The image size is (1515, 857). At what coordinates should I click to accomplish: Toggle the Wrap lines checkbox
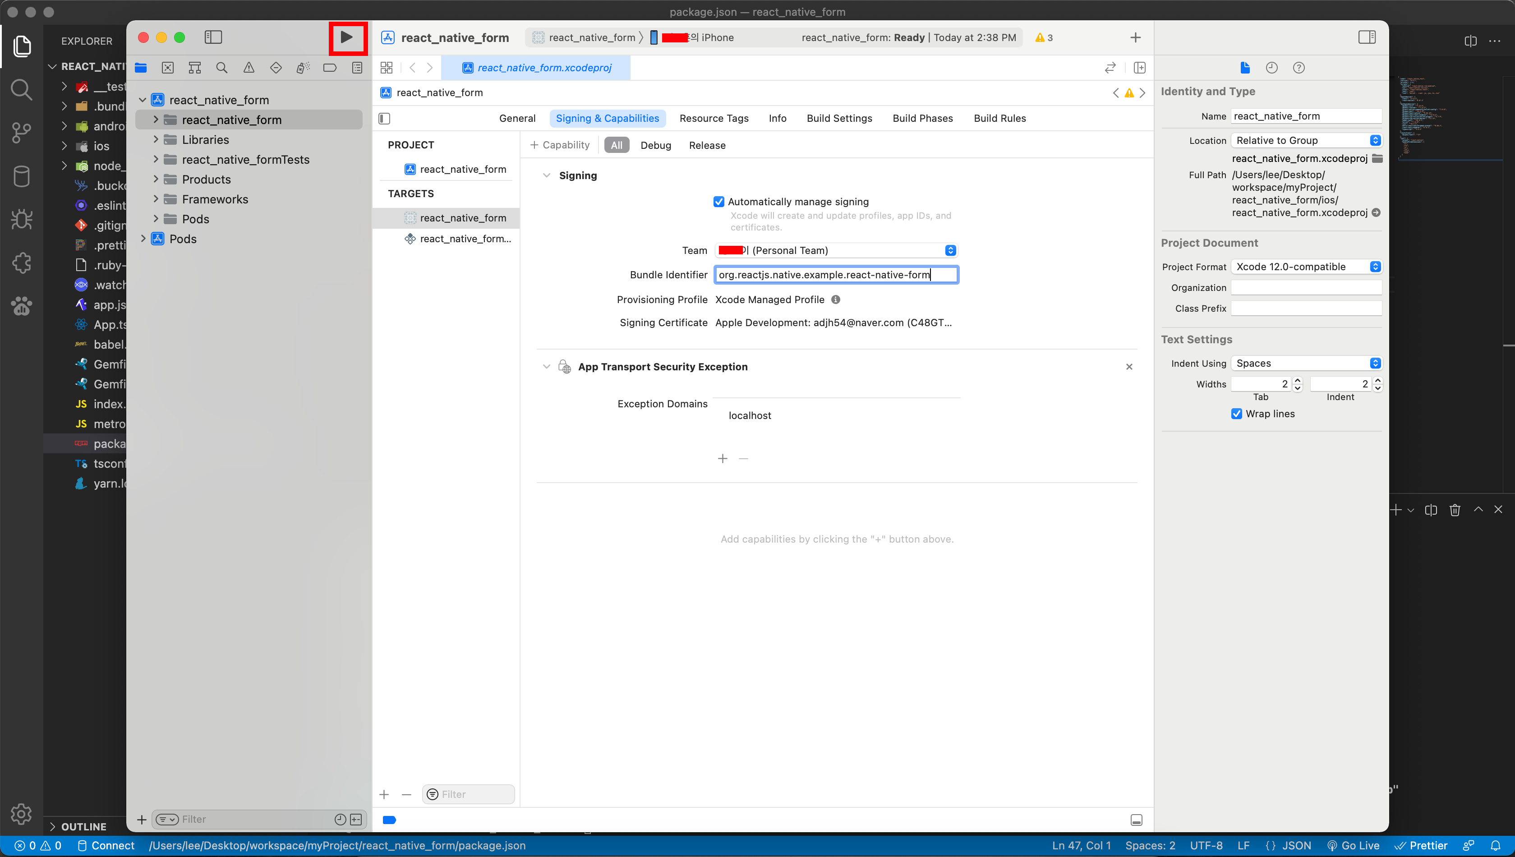pyautogui.click(x=1237, y=414)
